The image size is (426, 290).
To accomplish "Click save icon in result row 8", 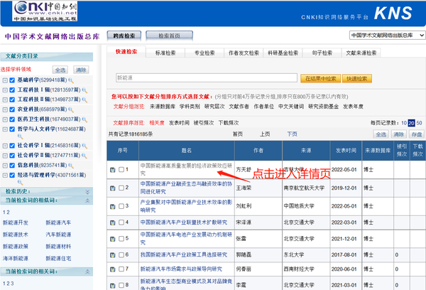I will 112,286.
